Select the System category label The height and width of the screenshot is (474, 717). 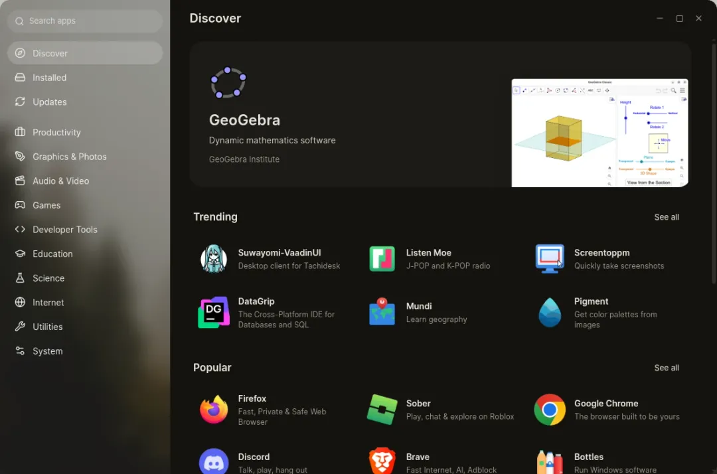coord(48,351)
